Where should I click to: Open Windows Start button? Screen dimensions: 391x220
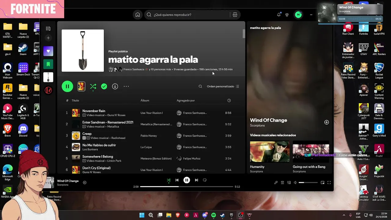(x=142, y=215)
